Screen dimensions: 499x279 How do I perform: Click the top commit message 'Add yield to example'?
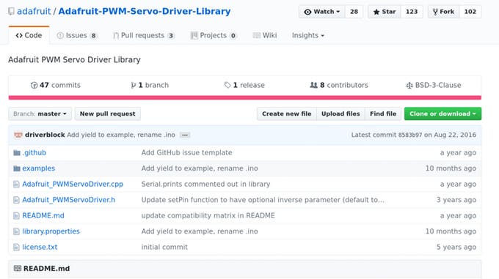coord(121,135)
